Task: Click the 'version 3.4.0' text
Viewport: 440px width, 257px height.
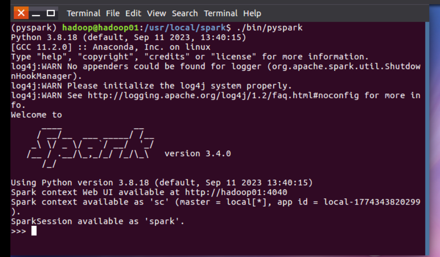Action: point(197,154)
